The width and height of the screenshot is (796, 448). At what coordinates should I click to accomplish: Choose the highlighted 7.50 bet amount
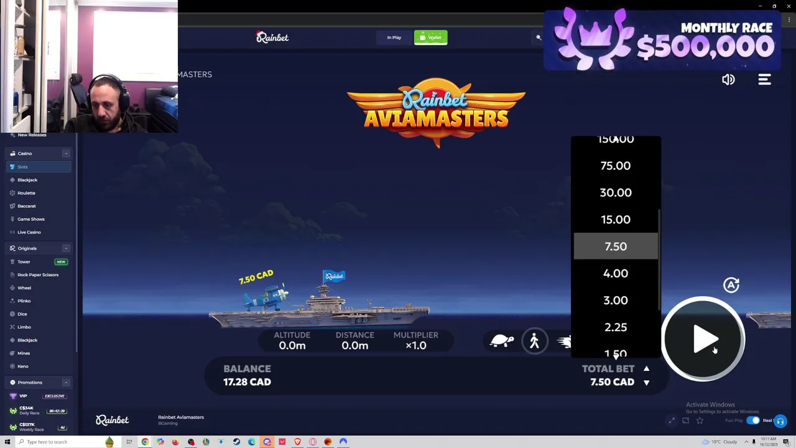point(616,246)
